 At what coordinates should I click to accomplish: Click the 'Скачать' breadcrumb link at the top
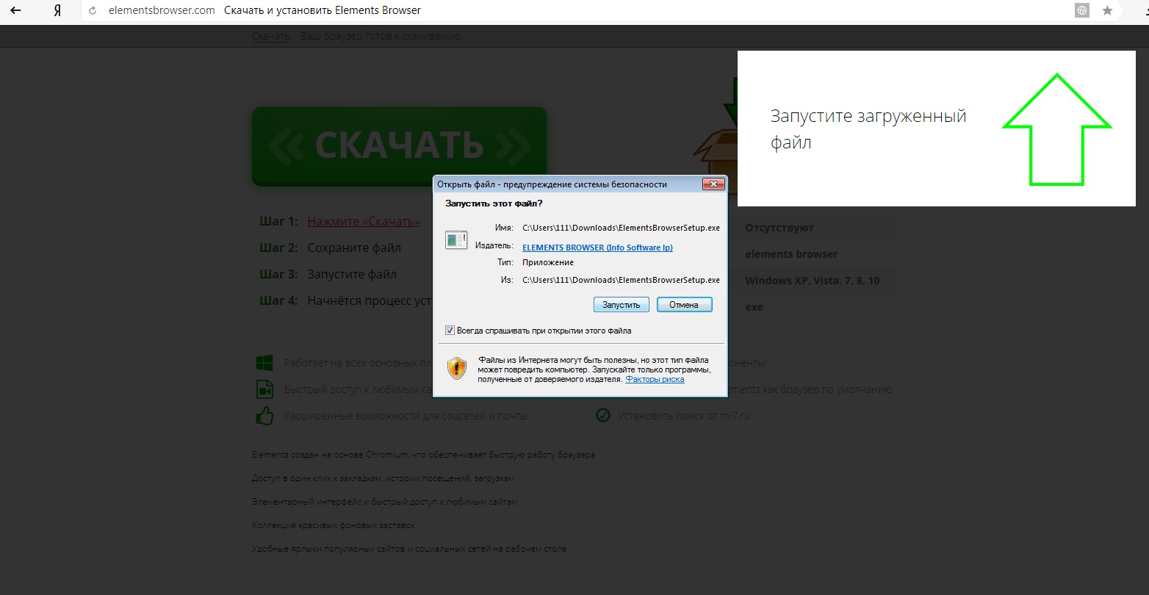click(x=270, y=36)
